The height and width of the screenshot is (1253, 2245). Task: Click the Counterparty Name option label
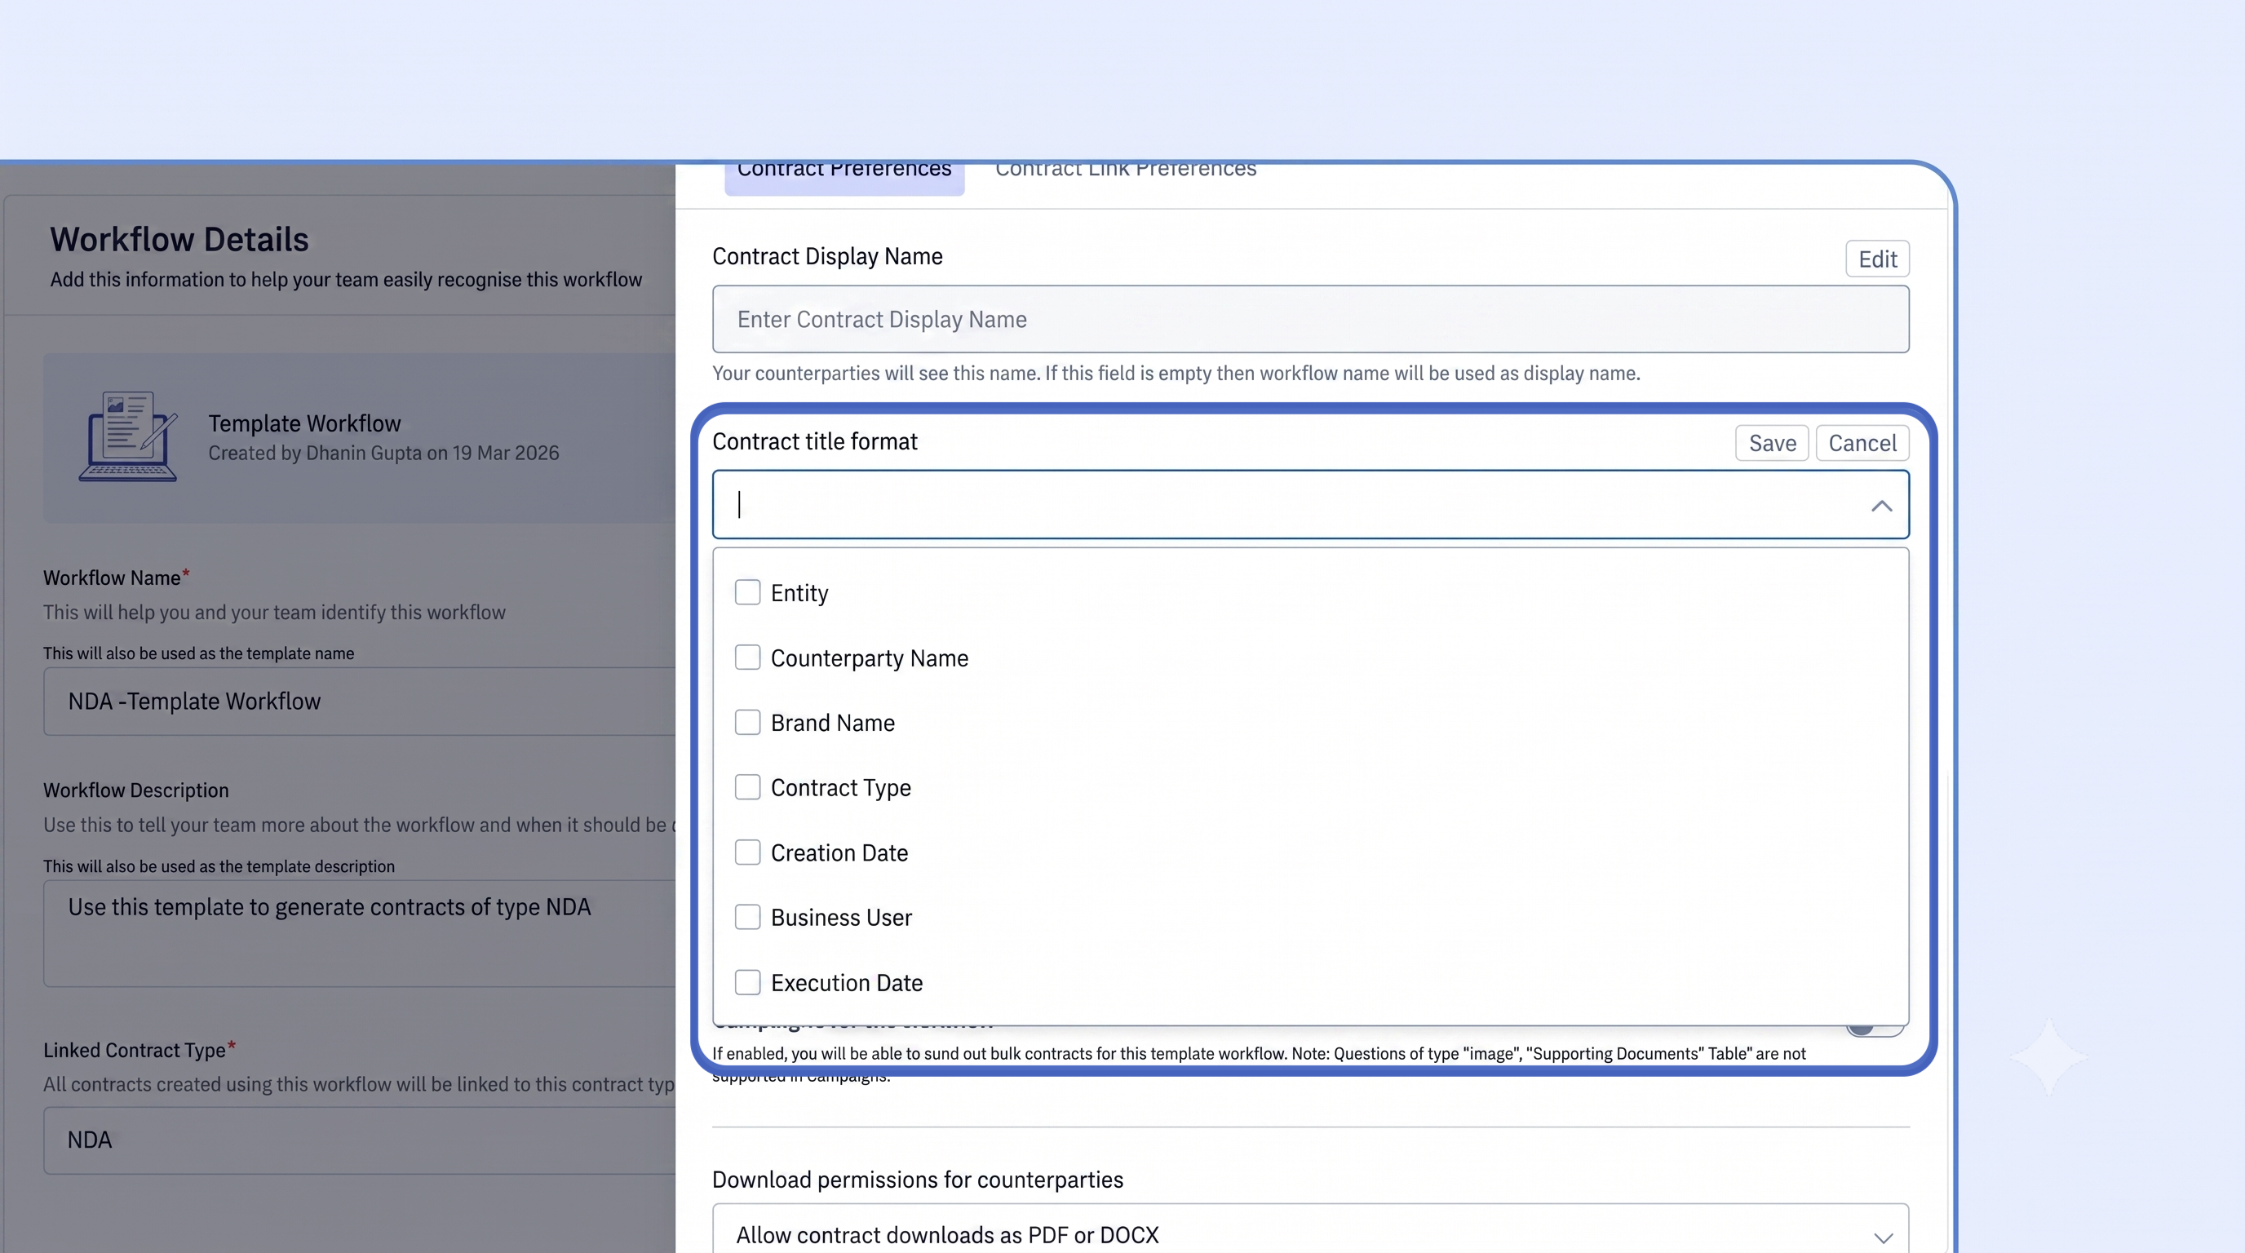[869, 659]
